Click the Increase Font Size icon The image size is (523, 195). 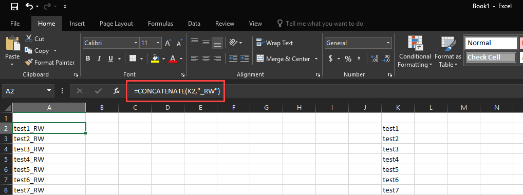coord(168,43)
